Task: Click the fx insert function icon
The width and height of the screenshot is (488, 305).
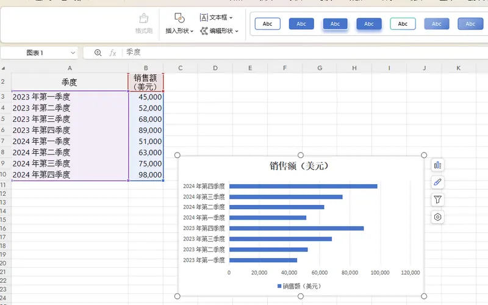Action: (x=113, y=53)
